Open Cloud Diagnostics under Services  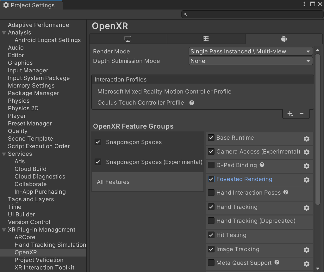tap(40, 177)
